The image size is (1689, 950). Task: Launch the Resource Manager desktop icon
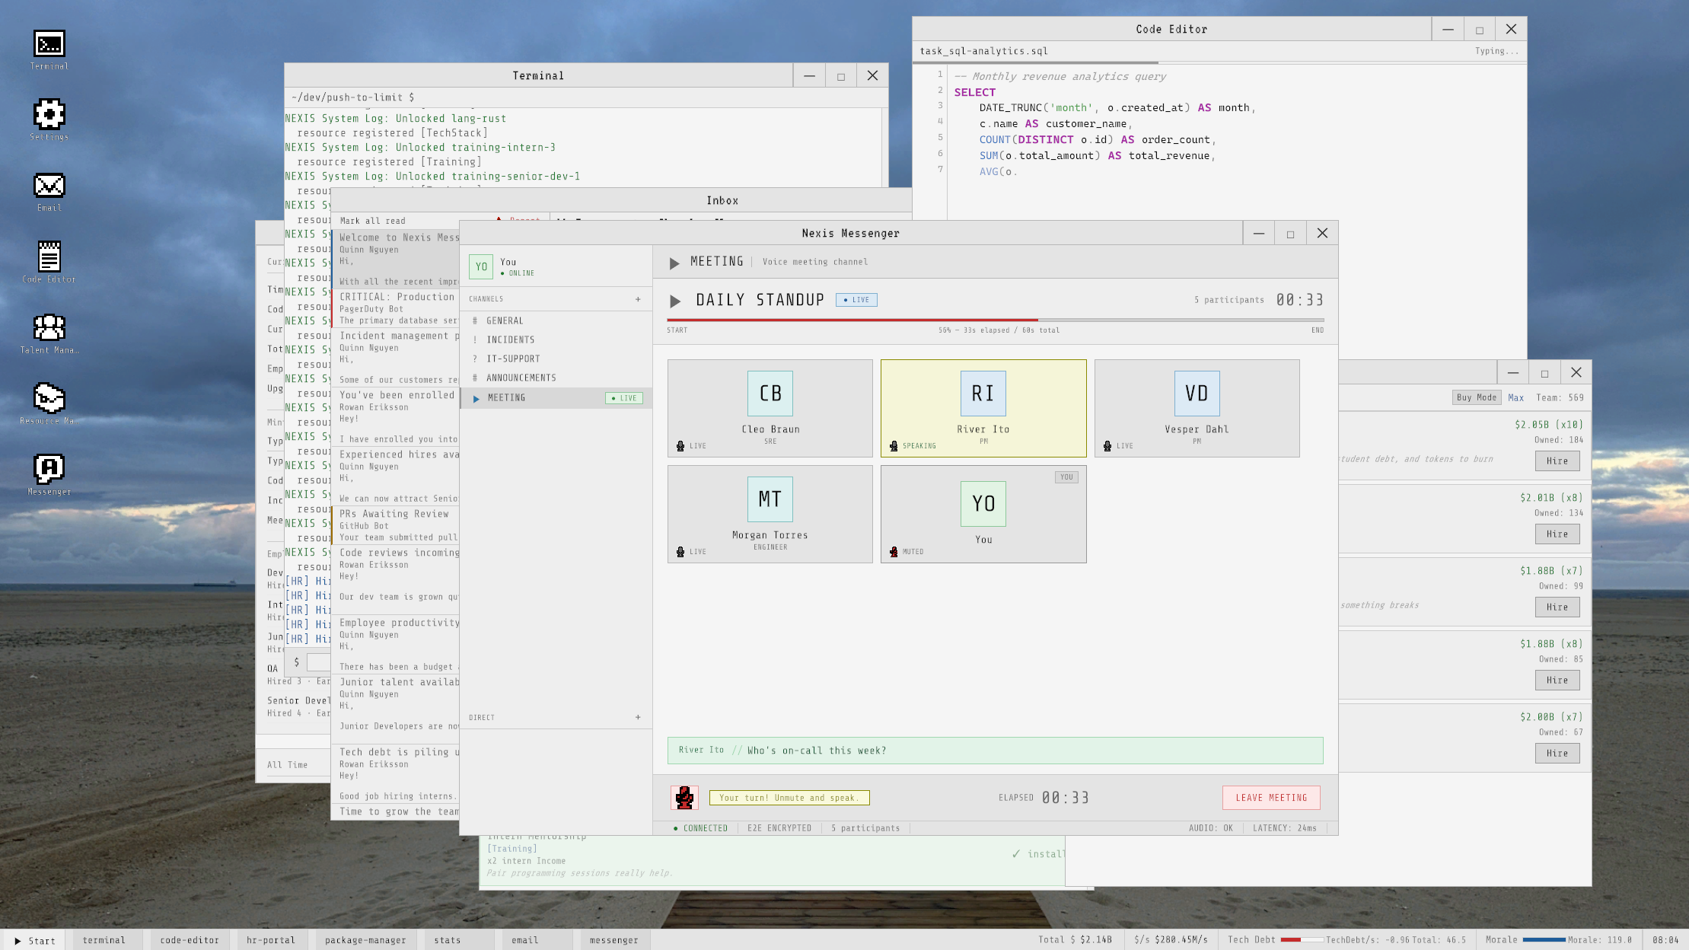click(x=49, y=399)
